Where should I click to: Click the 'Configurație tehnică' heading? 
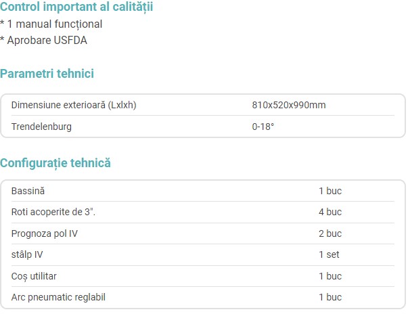pyautogui.click(x=55, y=163)
